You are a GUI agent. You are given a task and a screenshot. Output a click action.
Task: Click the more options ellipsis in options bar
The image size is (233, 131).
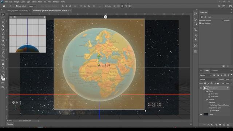pos(100,6)
